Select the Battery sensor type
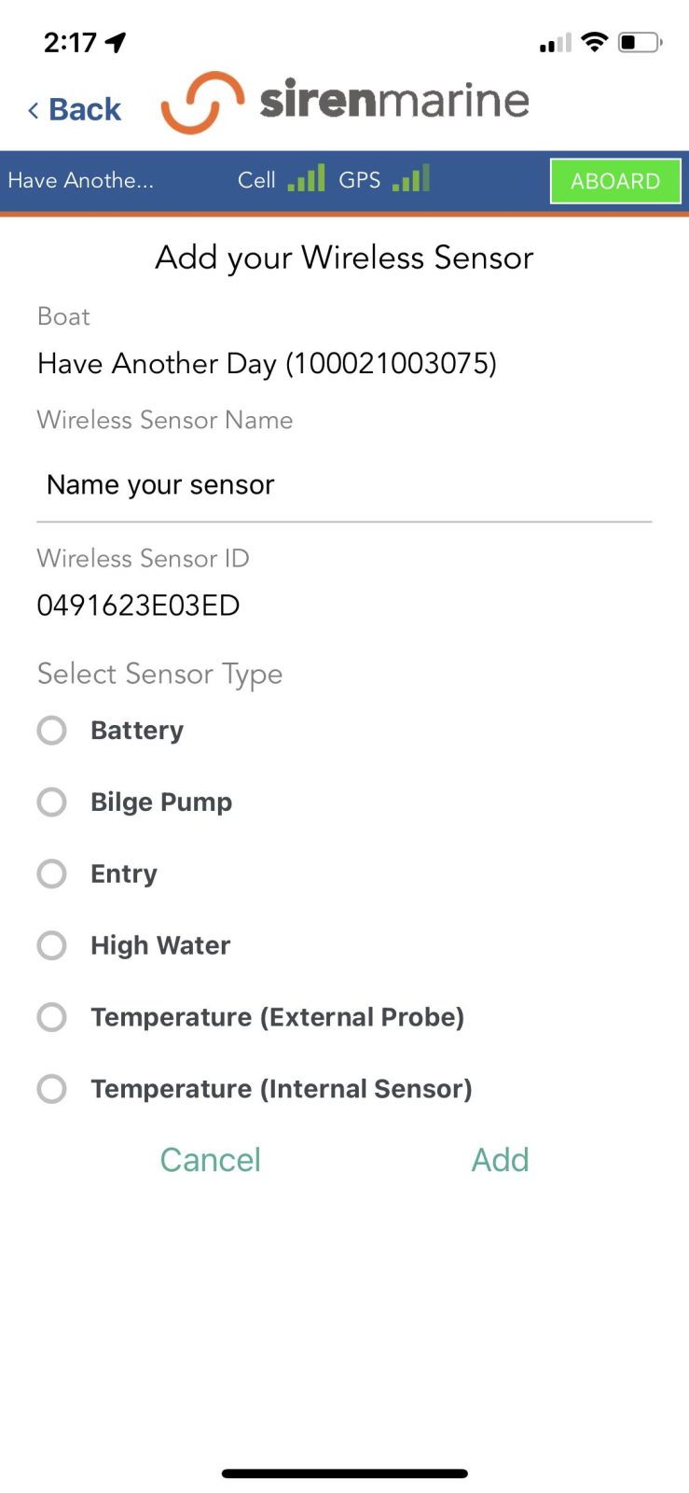 click(52, 730)
